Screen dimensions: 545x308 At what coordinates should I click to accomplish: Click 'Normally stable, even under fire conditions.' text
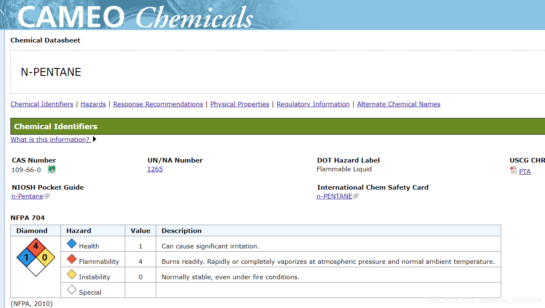(231, 277)
